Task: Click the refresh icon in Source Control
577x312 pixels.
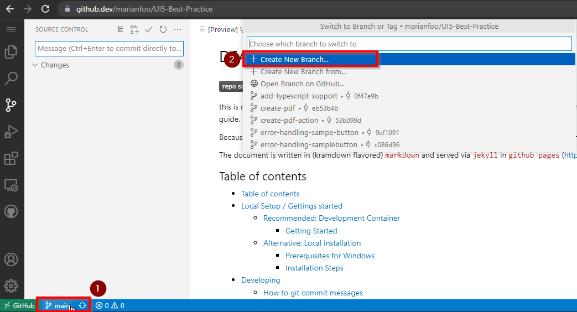Action: click(x=163, y=29)
